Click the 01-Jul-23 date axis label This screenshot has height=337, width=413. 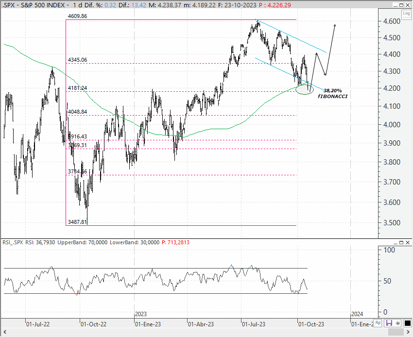[x=254, y=324]
